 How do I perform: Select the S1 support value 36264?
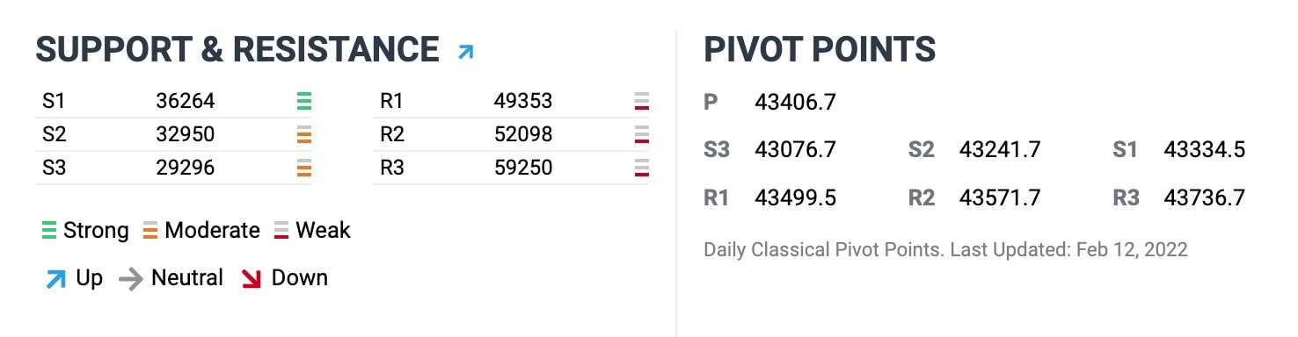[x=186, y=101]
